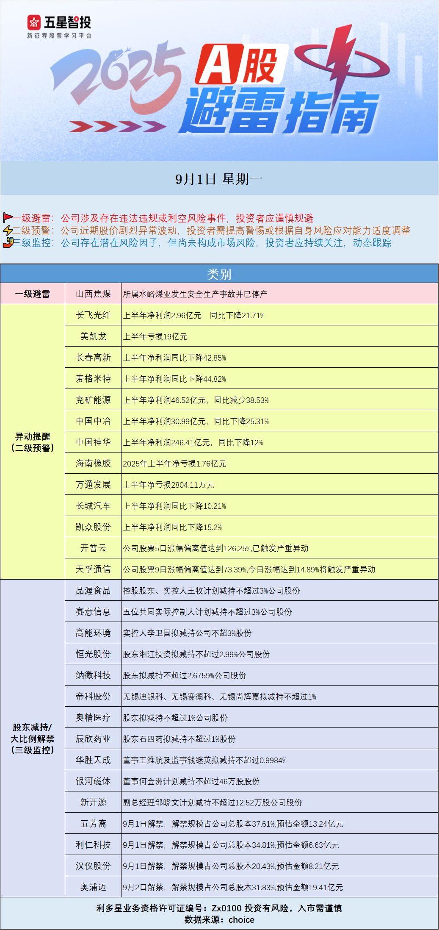Click the red flag icon beside 一级避雷

[8, 218]
